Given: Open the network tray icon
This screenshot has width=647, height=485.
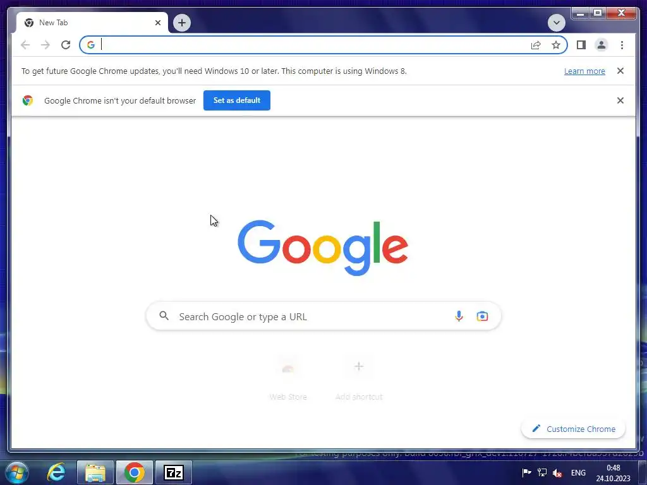Looking at the screenshot, I should pyautogui.click(x=541, y=472).
